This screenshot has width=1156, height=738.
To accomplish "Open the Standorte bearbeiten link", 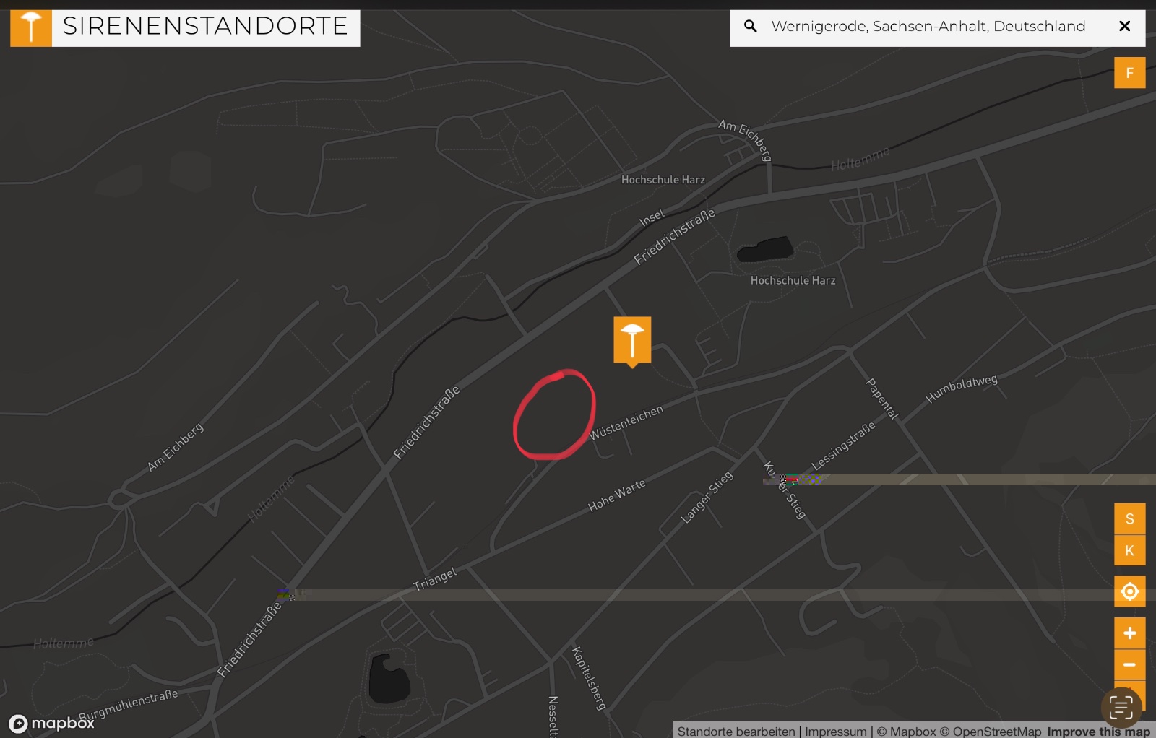I will [736, 732].
